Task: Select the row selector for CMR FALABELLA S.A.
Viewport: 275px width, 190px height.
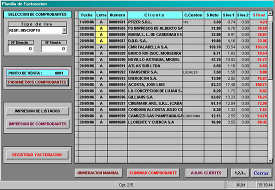Action: (x=76, y=47)
